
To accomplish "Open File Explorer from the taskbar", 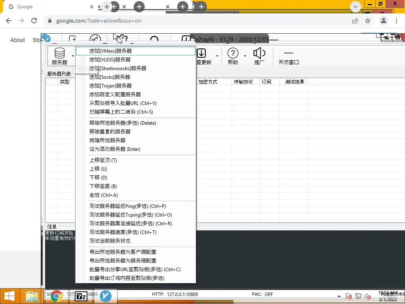I will (32, 296).
